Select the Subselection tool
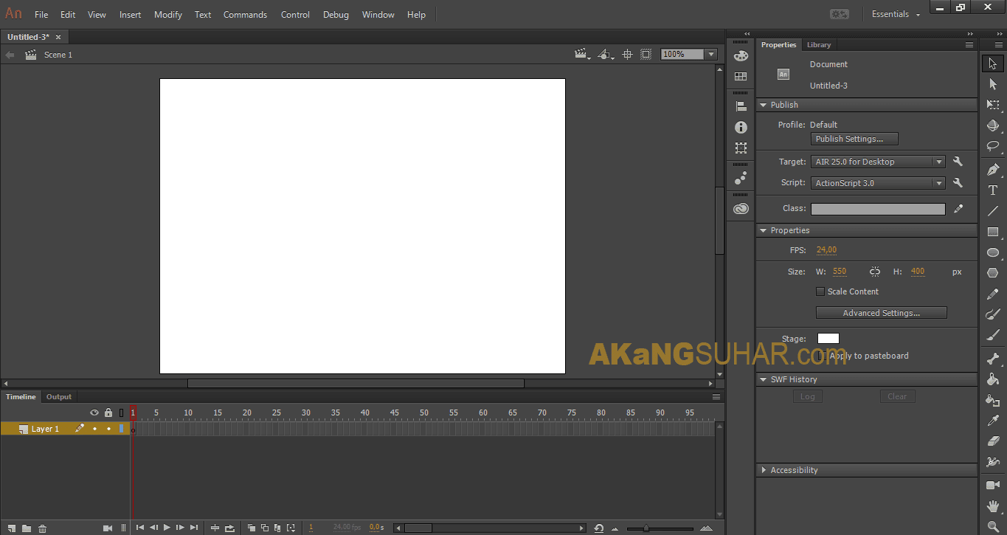This screenshot has height=535, width=1007. 993,84
